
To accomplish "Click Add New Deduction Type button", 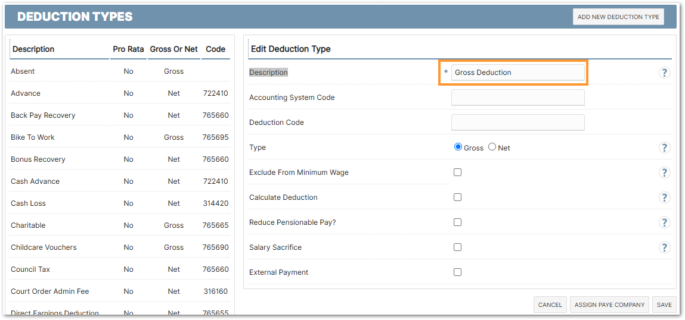I will tap(618, 17).
